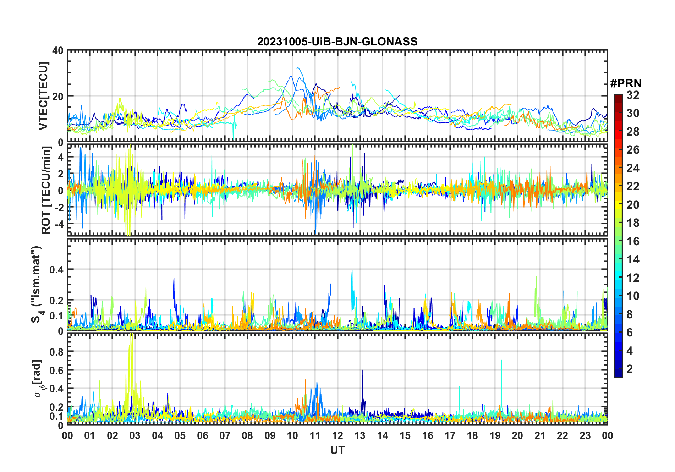Image resolution: width=675 pixels, height=472 pixels.
Task: Click UT axis hour label 15
Action: tap(405, 435)
